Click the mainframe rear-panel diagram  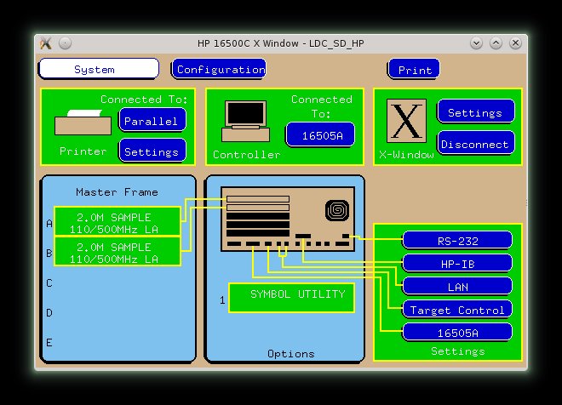coord(288,219)
